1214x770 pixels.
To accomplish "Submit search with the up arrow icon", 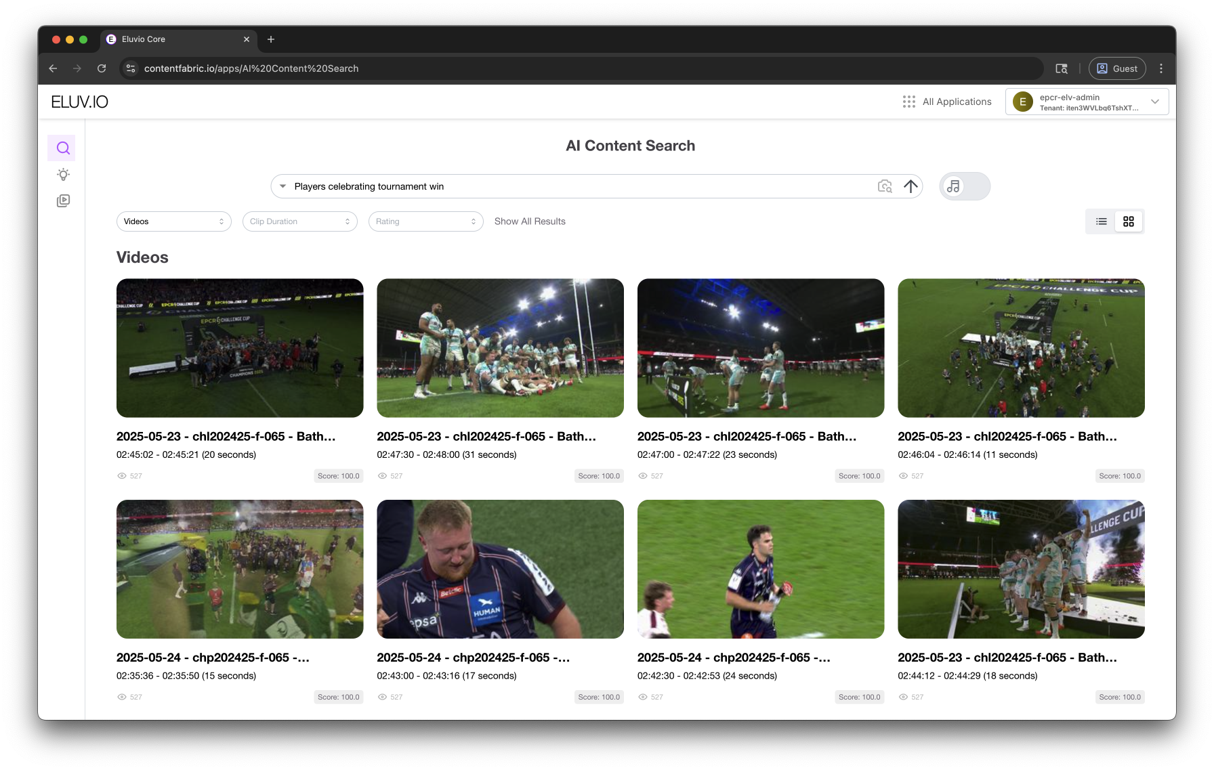I will [x=910, y=186].
